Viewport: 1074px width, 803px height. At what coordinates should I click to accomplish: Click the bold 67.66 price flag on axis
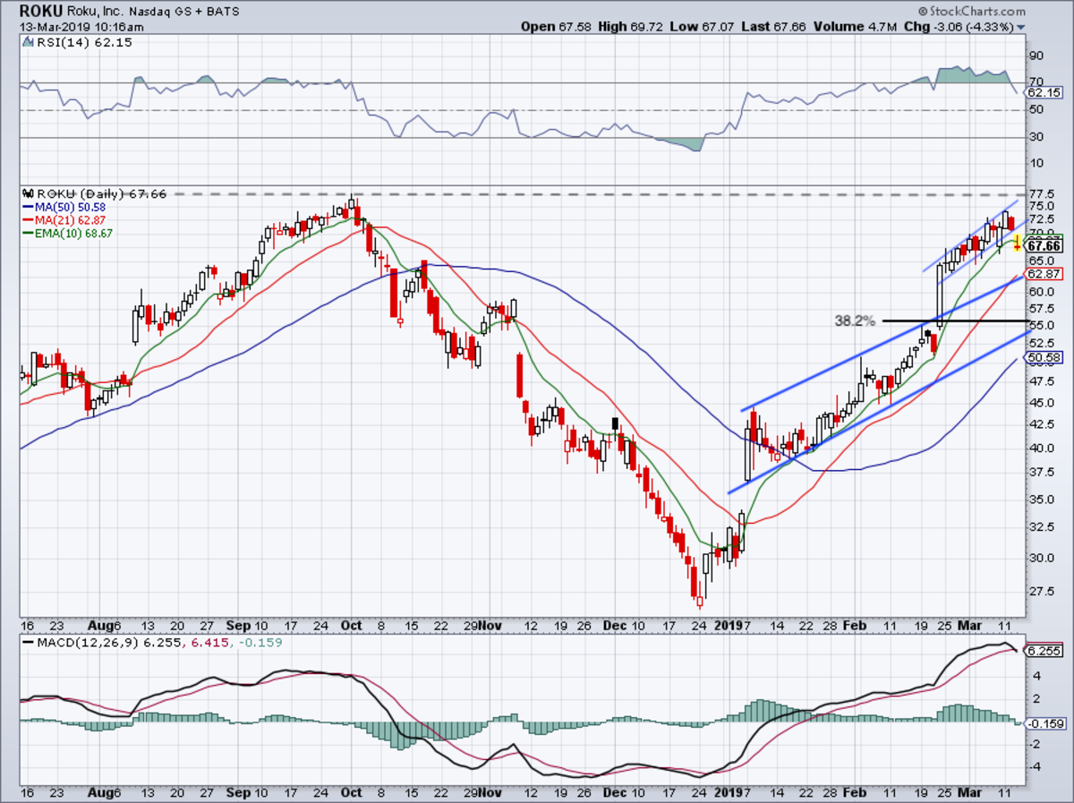[1044, 246]
